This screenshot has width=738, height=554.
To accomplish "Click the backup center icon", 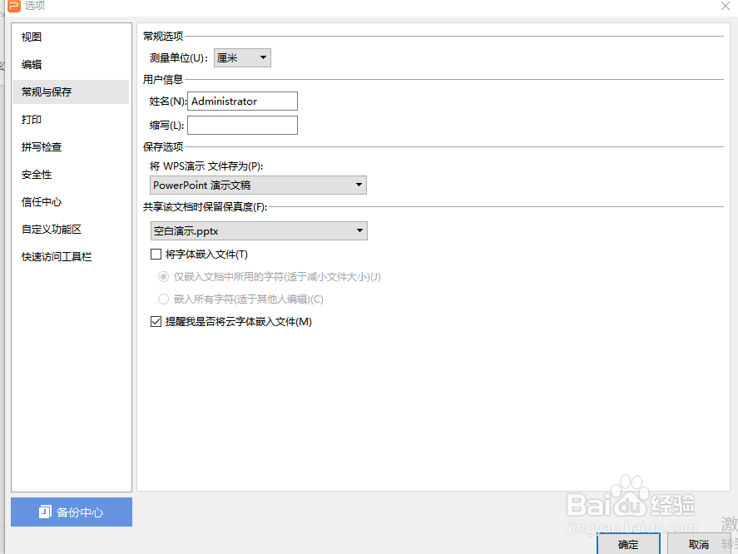I will click(x=45, y=512).
